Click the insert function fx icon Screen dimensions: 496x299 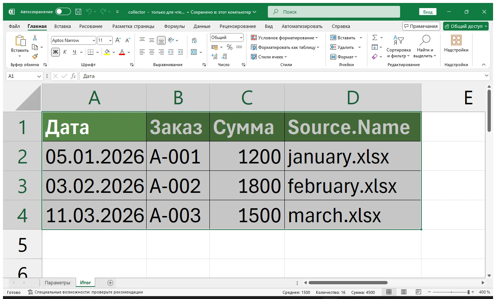pos(73,76)
